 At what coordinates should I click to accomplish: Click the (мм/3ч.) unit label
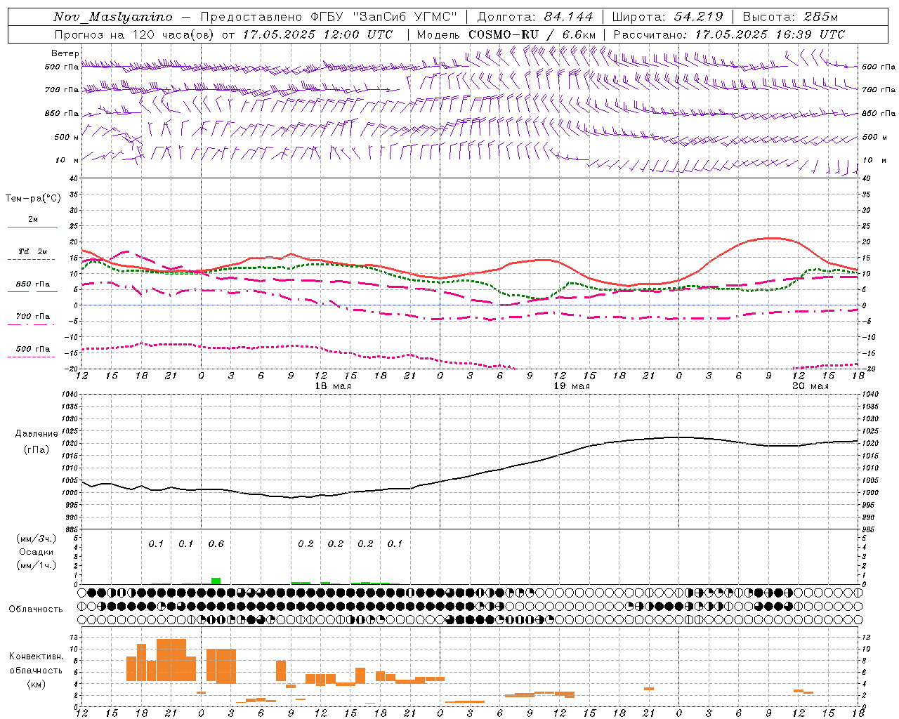click(37, 539)
